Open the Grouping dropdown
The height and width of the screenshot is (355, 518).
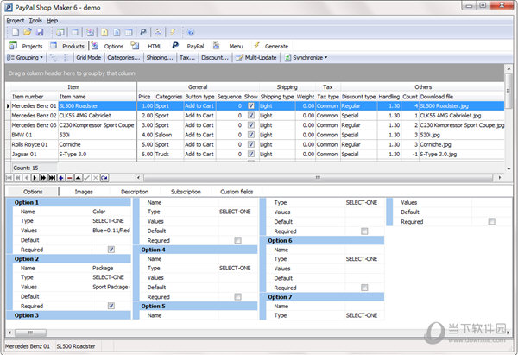25,58
